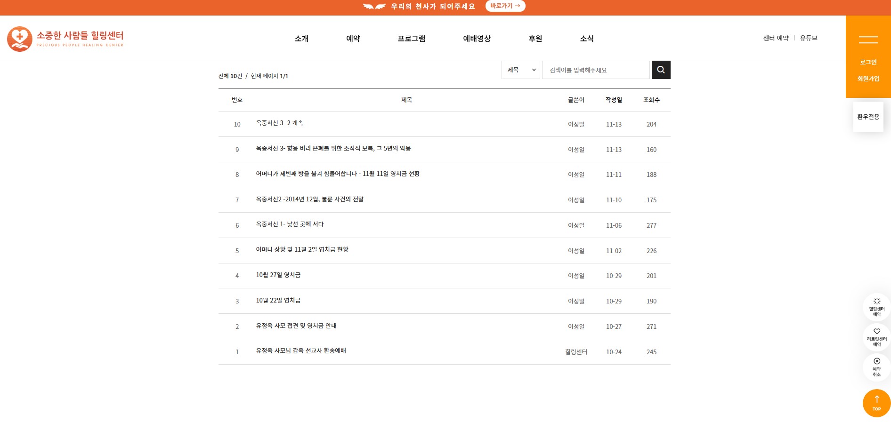Screen dimensions: 891x422
Task: Click the 힐링센터 예약 floating icon
Action: pyautogui.click(x=876, y=307)
